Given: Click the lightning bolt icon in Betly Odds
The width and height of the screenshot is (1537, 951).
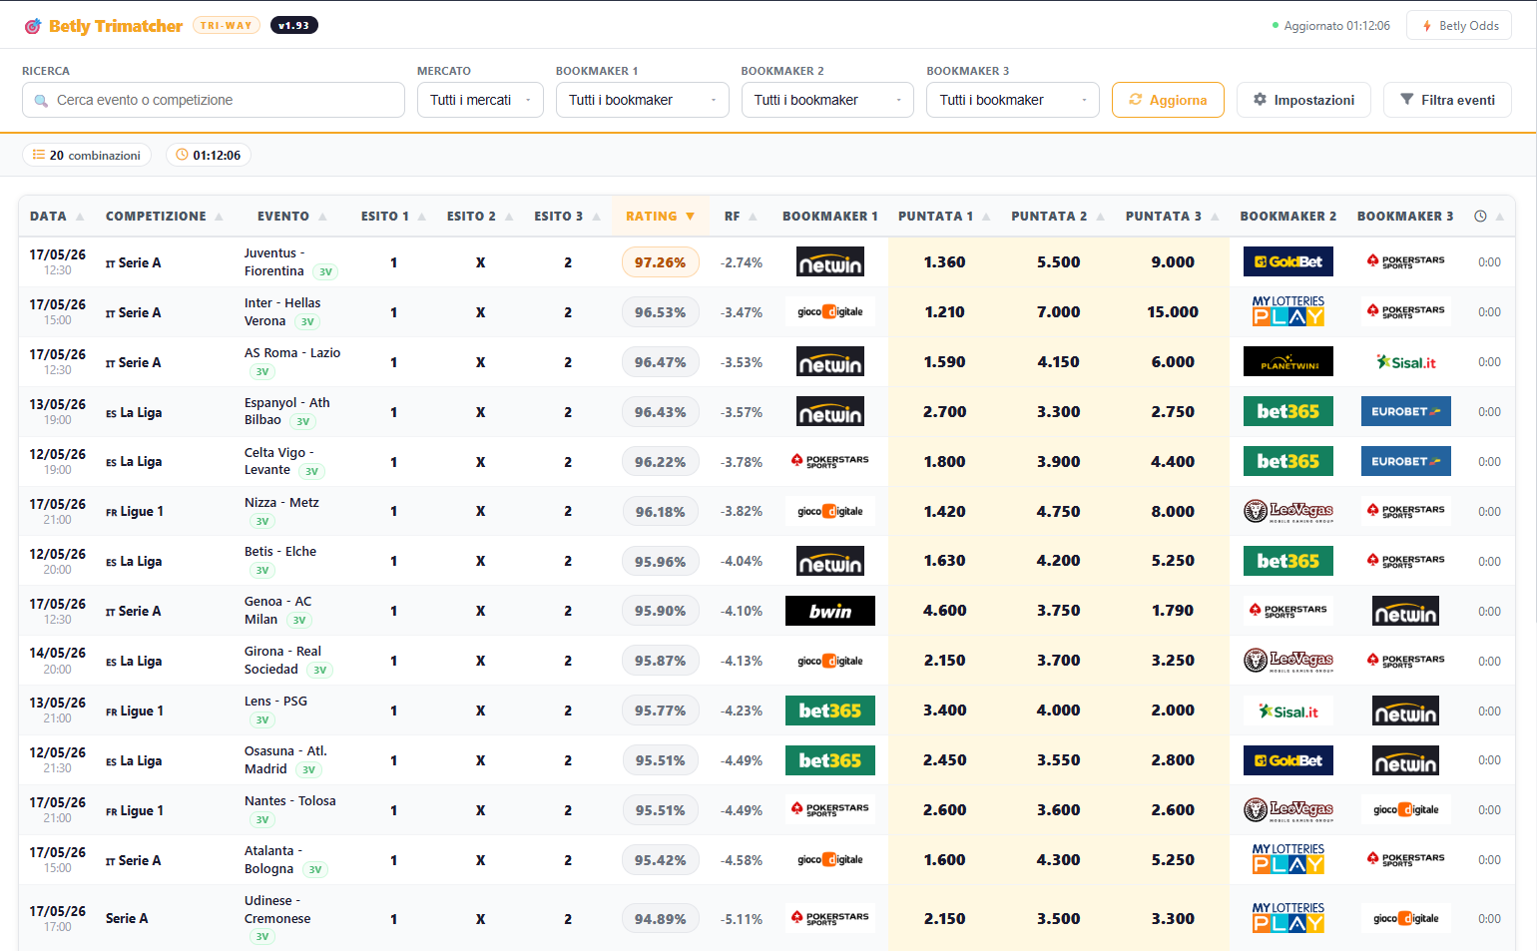Looking at the screenshot, I should (1427, 26).
